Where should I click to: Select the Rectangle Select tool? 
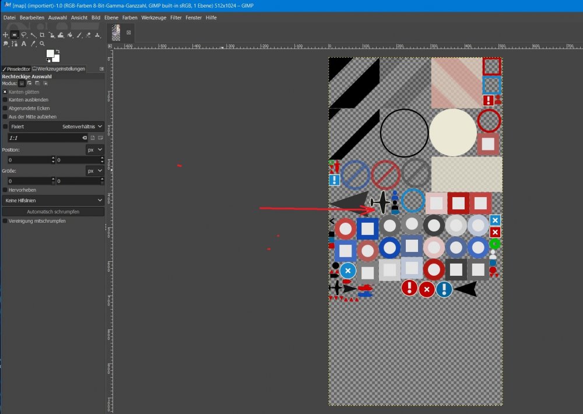[15, 34]
